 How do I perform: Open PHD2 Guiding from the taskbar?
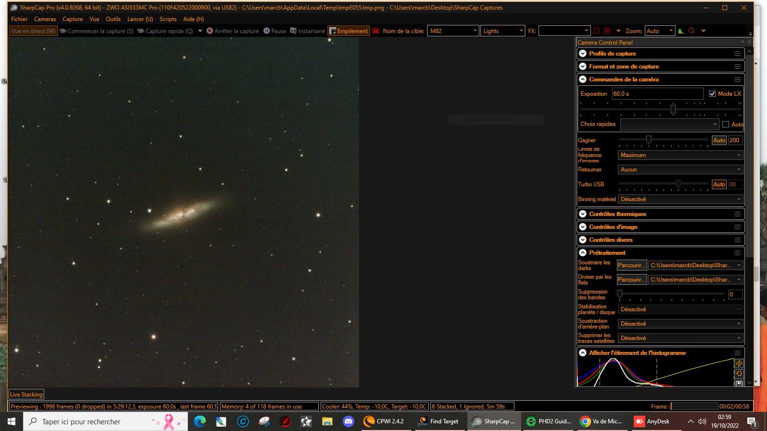click(549, 421)
